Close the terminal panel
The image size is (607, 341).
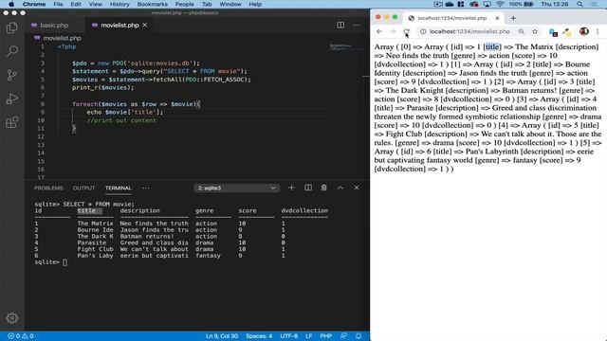[357, 188]
